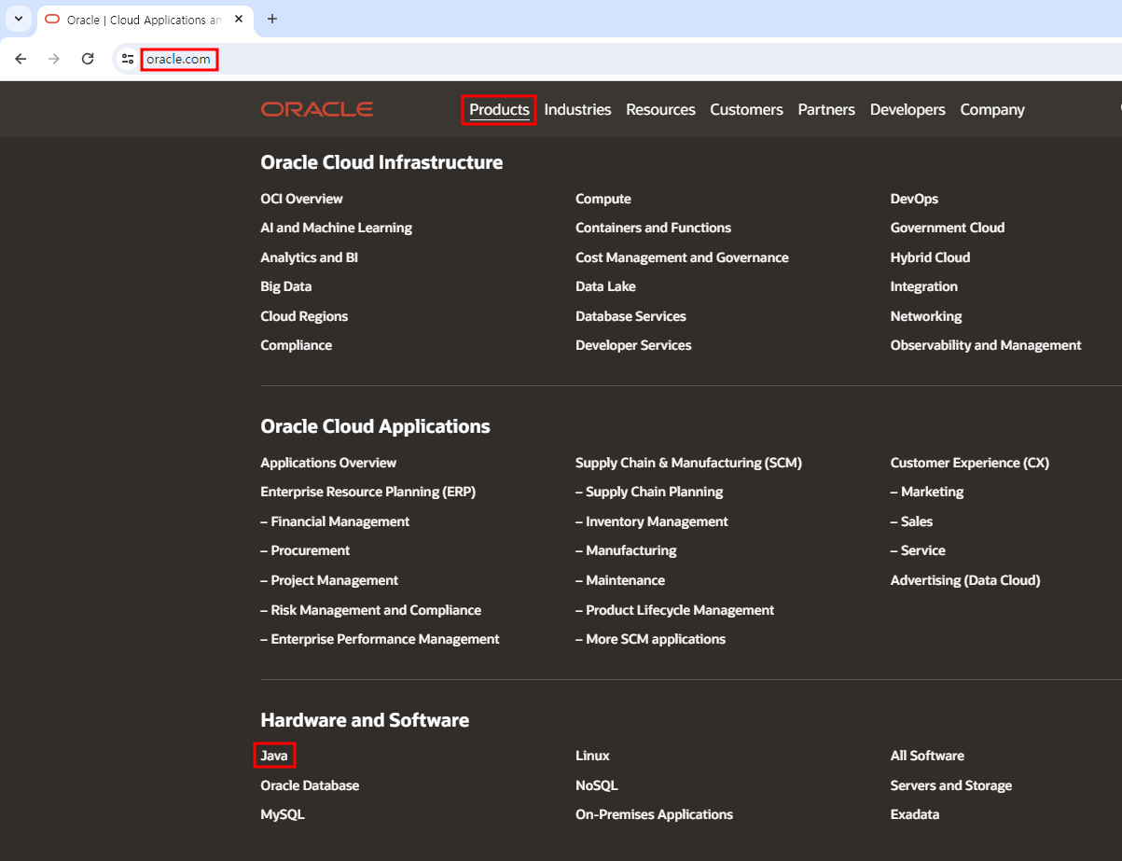Open the Resources menu
This screenshot has width=1122, height=861.
pyautogui.click(x=660, y=109)
